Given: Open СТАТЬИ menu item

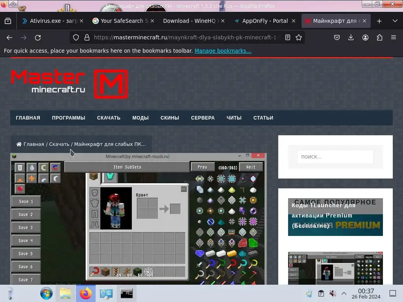Looking at the screenshot, I should pos(263,118).
